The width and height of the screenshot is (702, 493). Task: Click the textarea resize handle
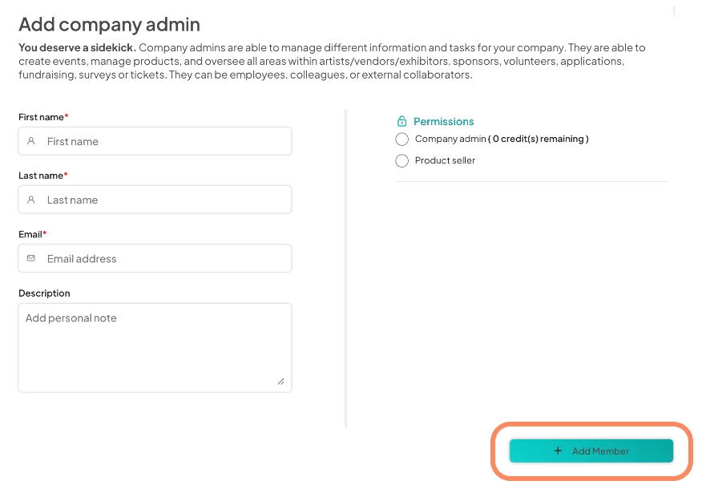[x=282, y=382]
